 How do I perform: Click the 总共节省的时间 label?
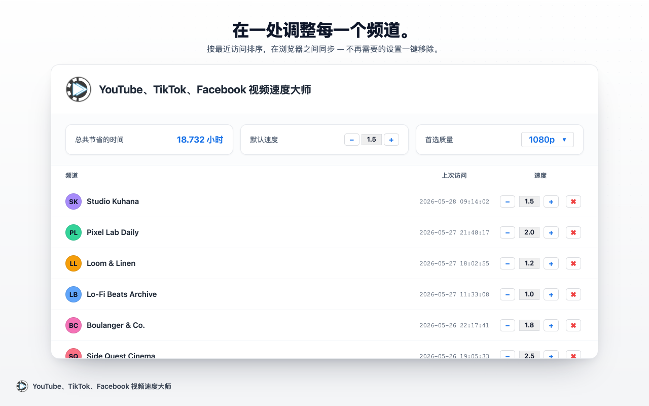click(99, 140)
